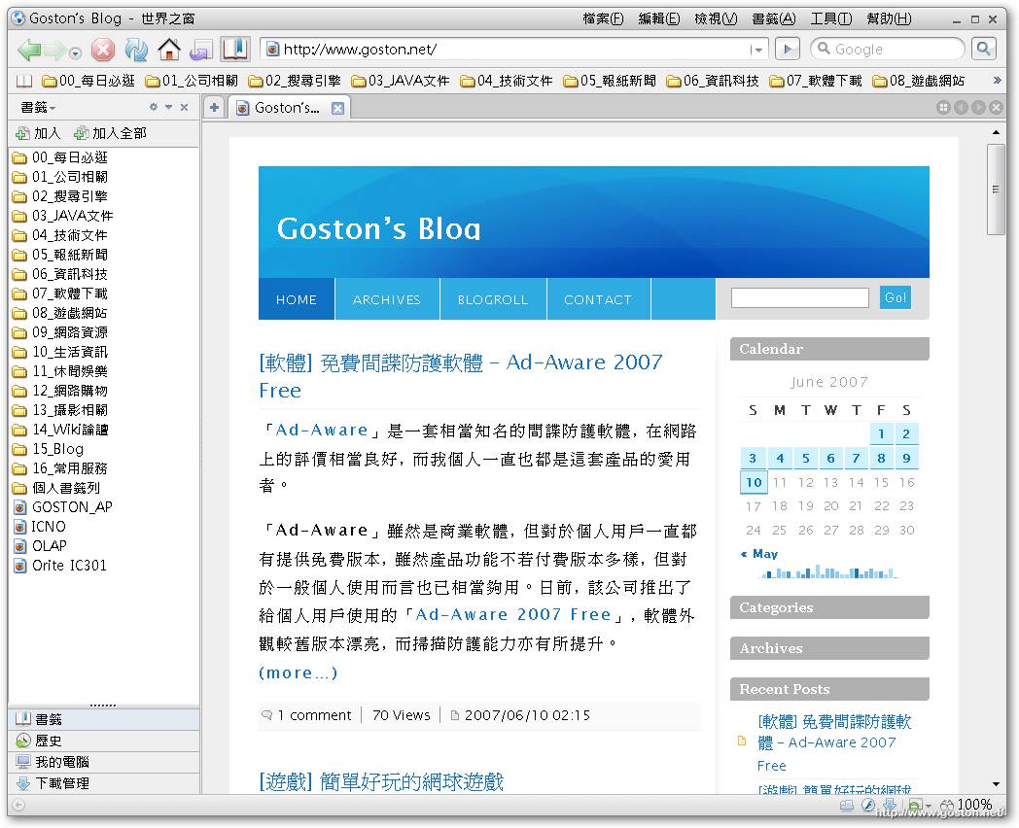This screenshot has width=1019, height=828.
Task: Expand the 13_攝影相關 folder in sidebar
Action: [59, 410]
